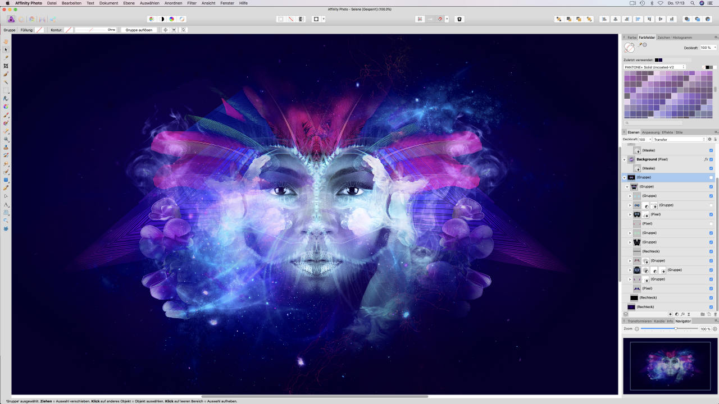Select the Move tool arrow

click(6, 50)
